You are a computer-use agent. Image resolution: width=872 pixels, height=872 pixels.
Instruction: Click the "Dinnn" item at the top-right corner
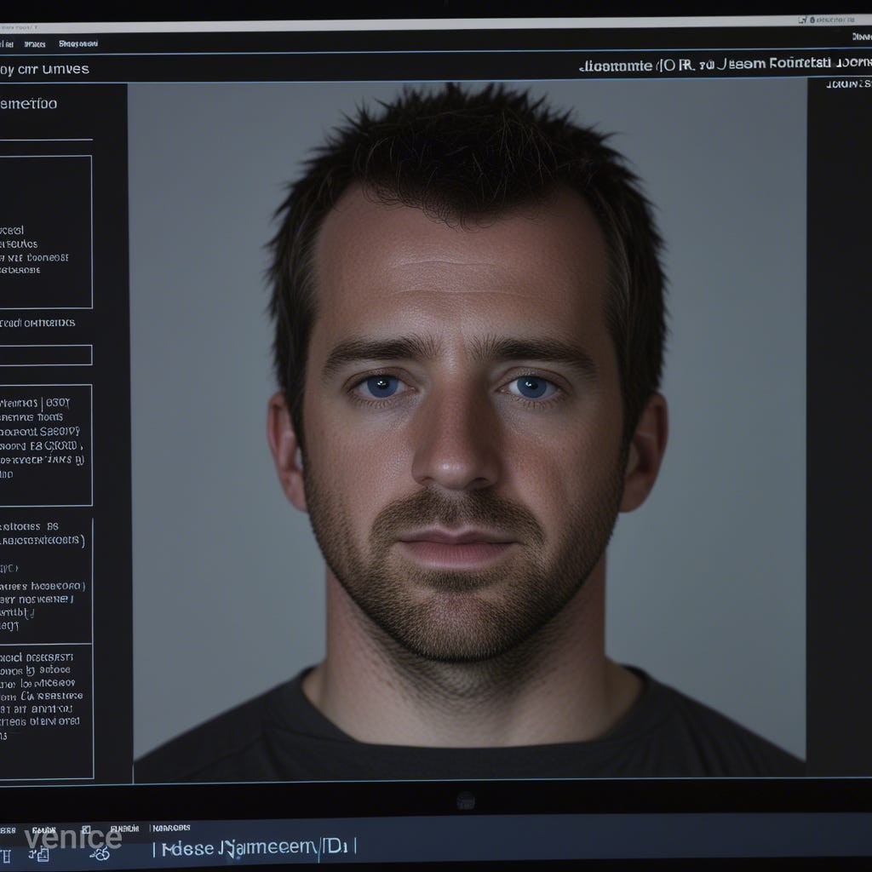(861, 37)
